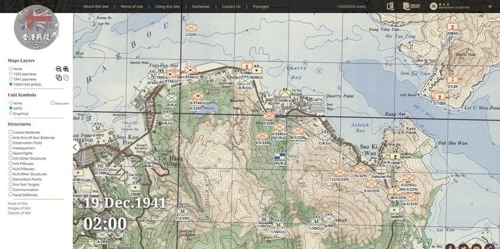Screen dimensions: 500x249
Task: Enable KLN Other Structures checkbox
Action: [x=11, y=174]
